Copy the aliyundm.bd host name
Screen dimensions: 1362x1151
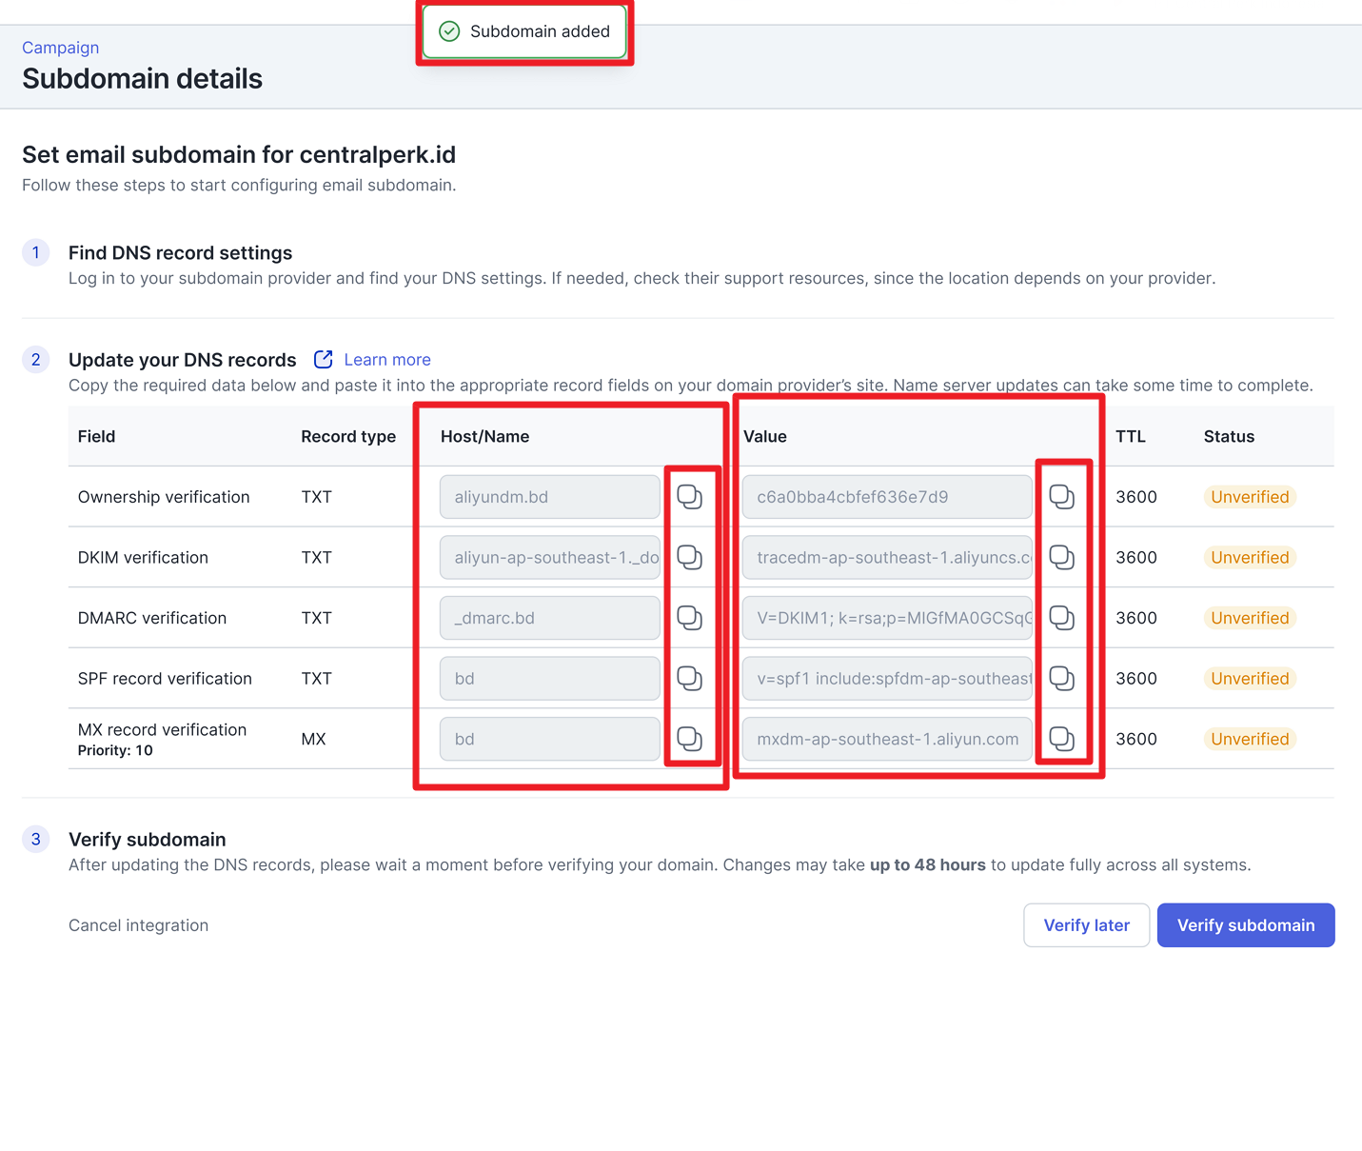point(689,497)
